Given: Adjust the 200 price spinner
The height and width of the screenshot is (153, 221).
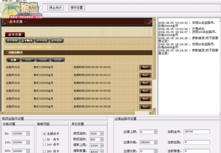Looking at the screenshot, I should [x=28, y=151].
